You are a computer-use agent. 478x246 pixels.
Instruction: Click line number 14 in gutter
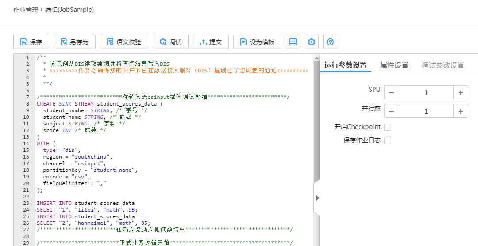[x=26, y=144]
